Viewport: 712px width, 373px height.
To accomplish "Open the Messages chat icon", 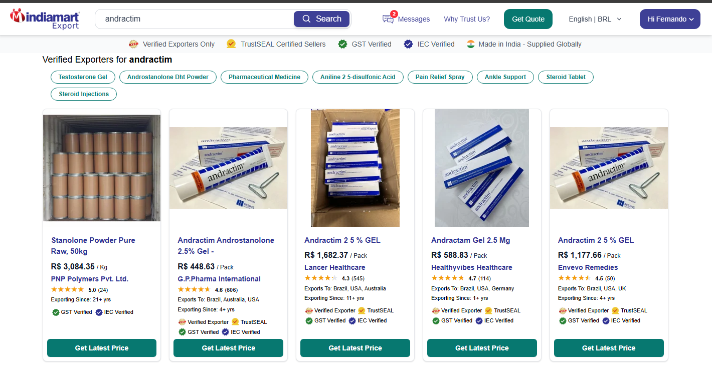I will 388,19.
